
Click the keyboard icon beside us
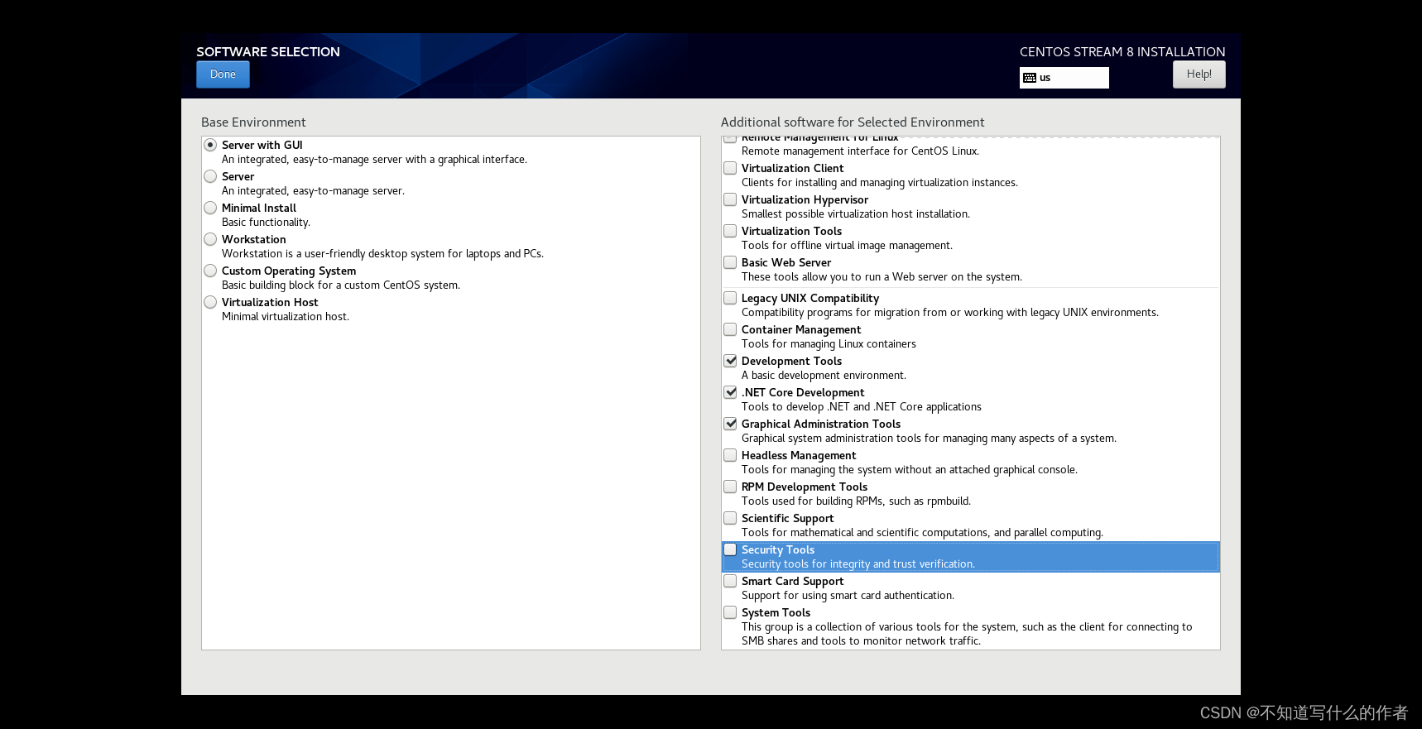pyautogui.click(x=1030, y=78)
